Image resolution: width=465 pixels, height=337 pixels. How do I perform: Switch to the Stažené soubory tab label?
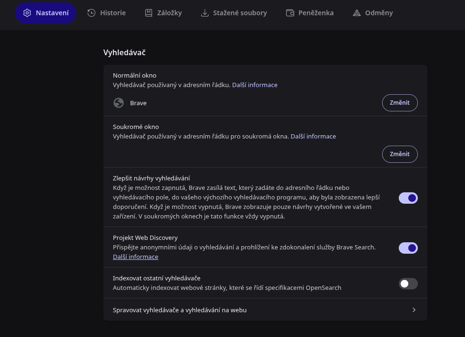coord(240,13)
